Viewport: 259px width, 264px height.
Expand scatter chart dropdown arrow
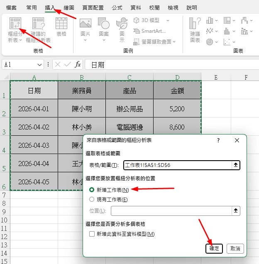coord(234,42)
